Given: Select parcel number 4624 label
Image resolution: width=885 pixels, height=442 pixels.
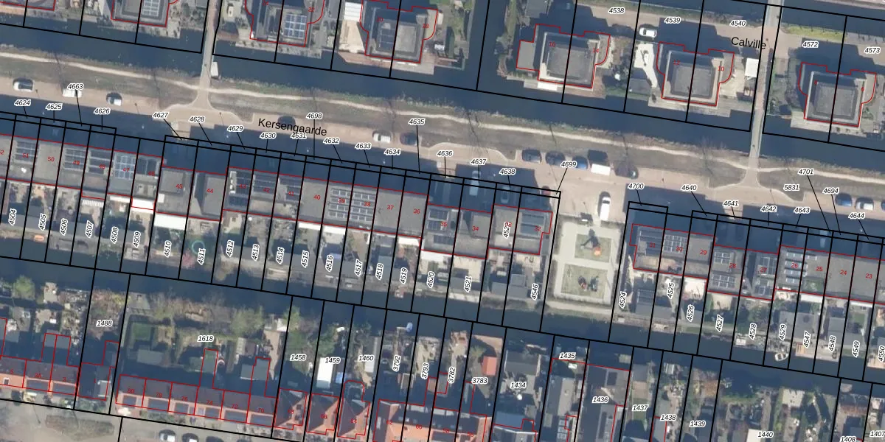Looking at the screenshot, I should [x=23, y=103].
